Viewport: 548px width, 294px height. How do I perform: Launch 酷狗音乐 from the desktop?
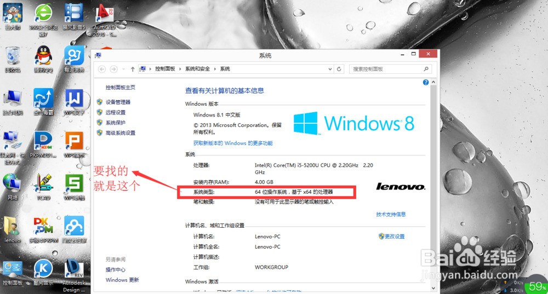click(x=43, y=273)
